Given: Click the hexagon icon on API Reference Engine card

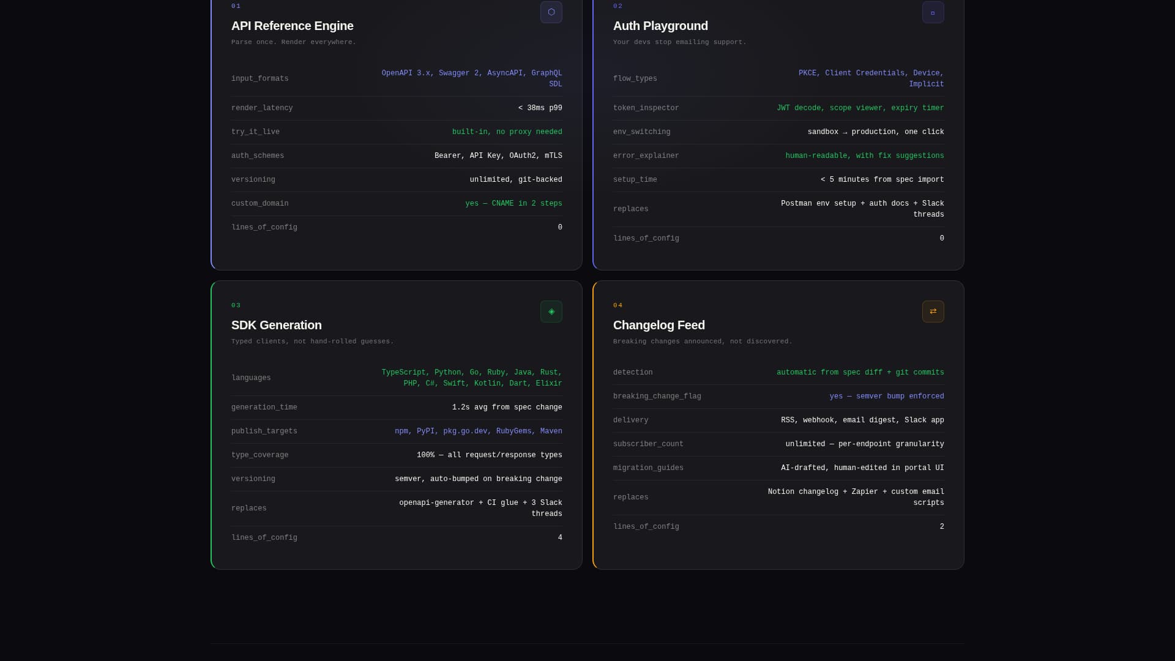Looking at the screenshot, I should 551,12.
